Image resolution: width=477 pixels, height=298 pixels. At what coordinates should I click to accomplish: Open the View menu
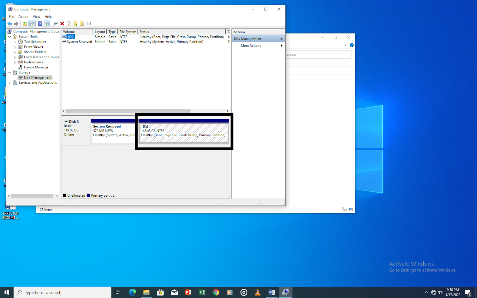click(x=36, y=17)
